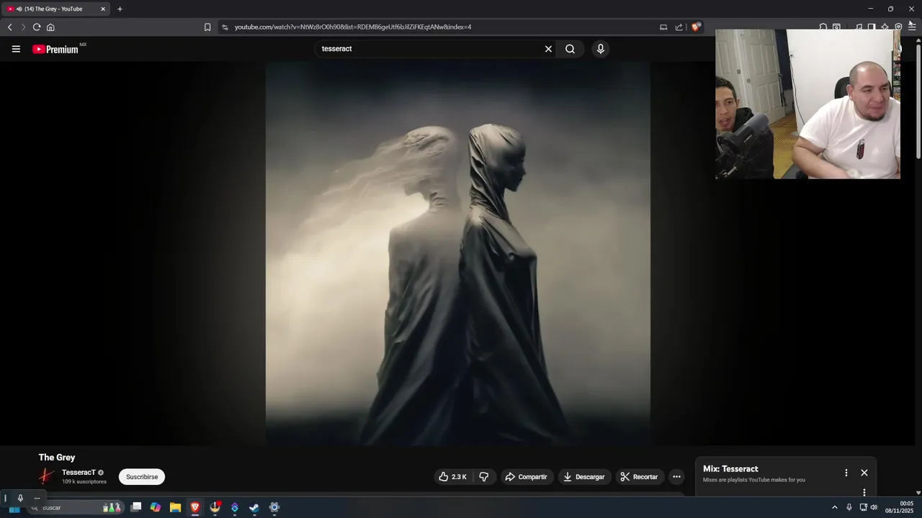Open Leo AI star toolbar button

[x=885, y=27]
